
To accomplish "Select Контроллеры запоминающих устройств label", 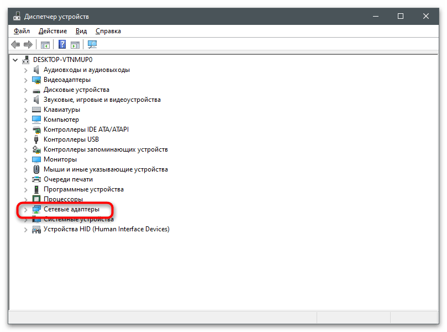I will 106,149.
